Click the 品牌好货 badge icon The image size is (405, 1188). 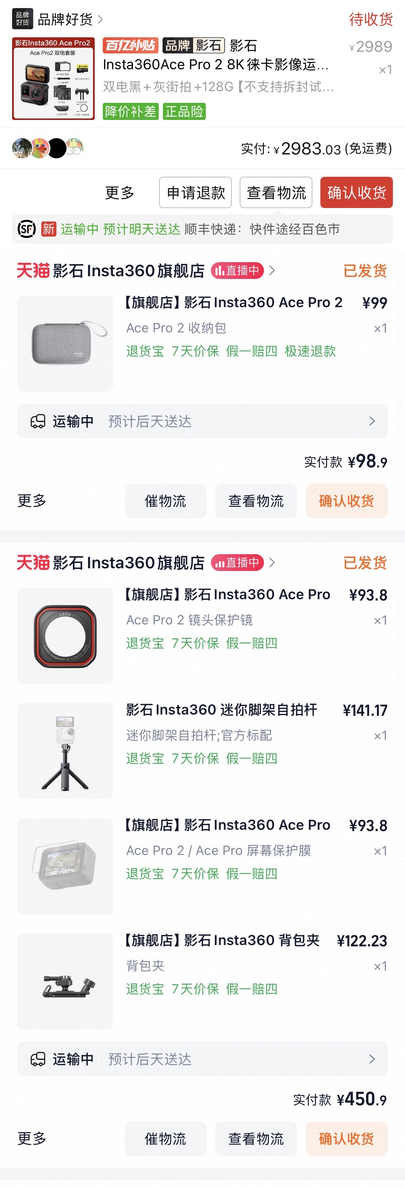point(22,19)
